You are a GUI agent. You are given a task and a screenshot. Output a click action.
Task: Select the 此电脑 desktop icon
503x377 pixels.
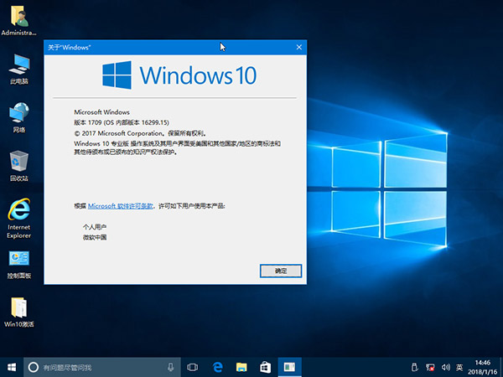[x=18, y=65]
